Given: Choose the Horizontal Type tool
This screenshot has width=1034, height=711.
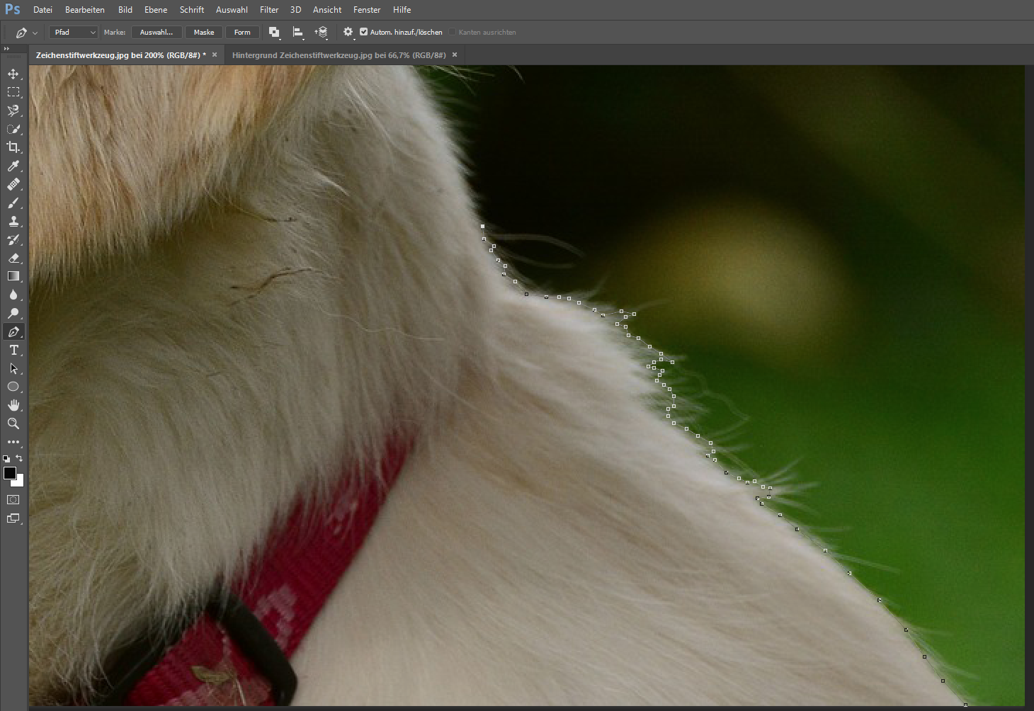Looking at the screenshot, I should point(13,350).
